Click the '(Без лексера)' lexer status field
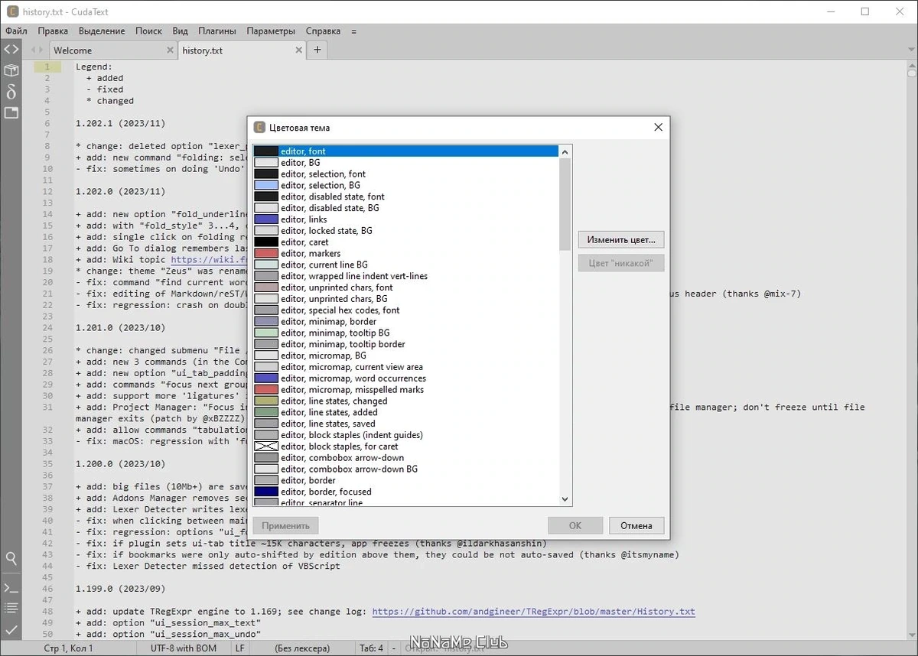This screenshot has height=656, width=918. coord(302,648)
